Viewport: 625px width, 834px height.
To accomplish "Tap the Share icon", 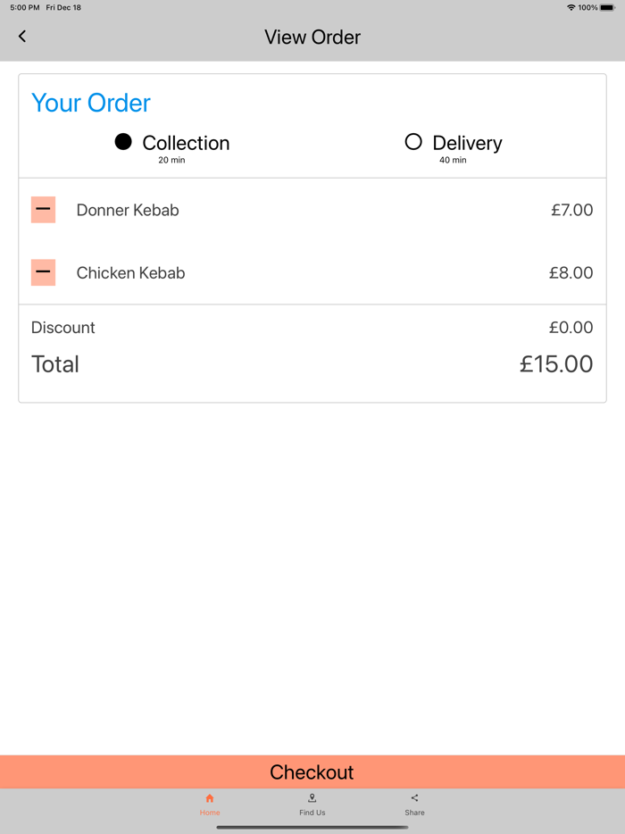I will (414, 798).
